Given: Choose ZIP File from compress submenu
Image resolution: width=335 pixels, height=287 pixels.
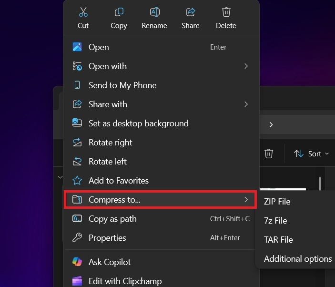Looking at the screenshot, I should coord(277,202).
